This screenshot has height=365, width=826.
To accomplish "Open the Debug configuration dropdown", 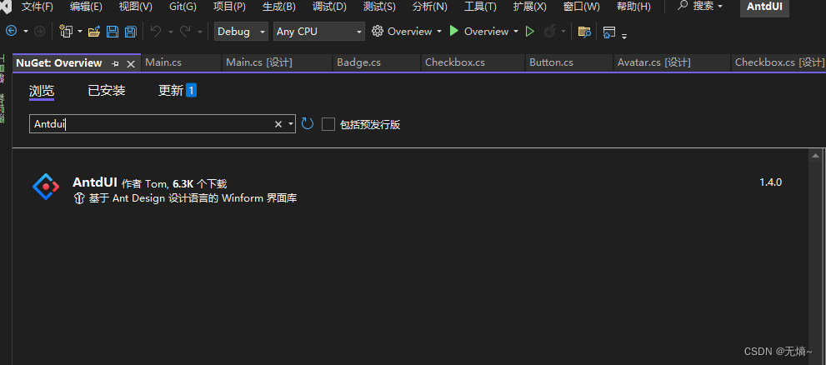I will pyautogui.click(x=241, y=31).
